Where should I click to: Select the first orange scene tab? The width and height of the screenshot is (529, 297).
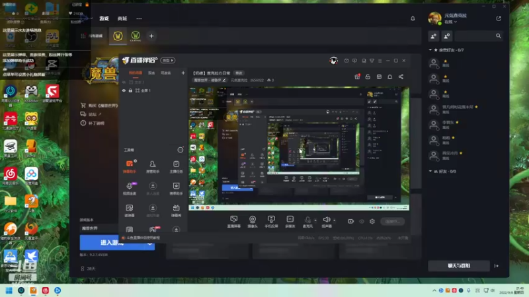[x=136, y=73]
